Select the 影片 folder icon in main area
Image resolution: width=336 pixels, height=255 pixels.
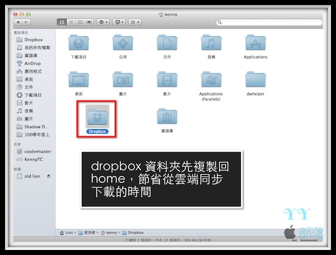(167, 79)
